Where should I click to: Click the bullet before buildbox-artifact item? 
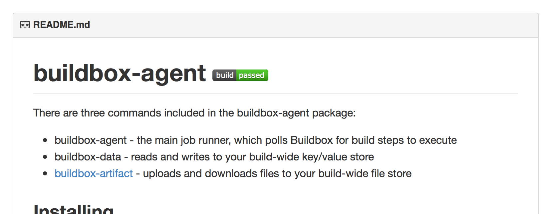coord(45,174)
